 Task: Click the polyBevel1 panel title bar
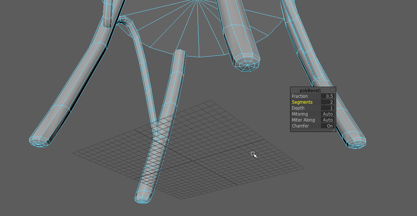[310, 90]
